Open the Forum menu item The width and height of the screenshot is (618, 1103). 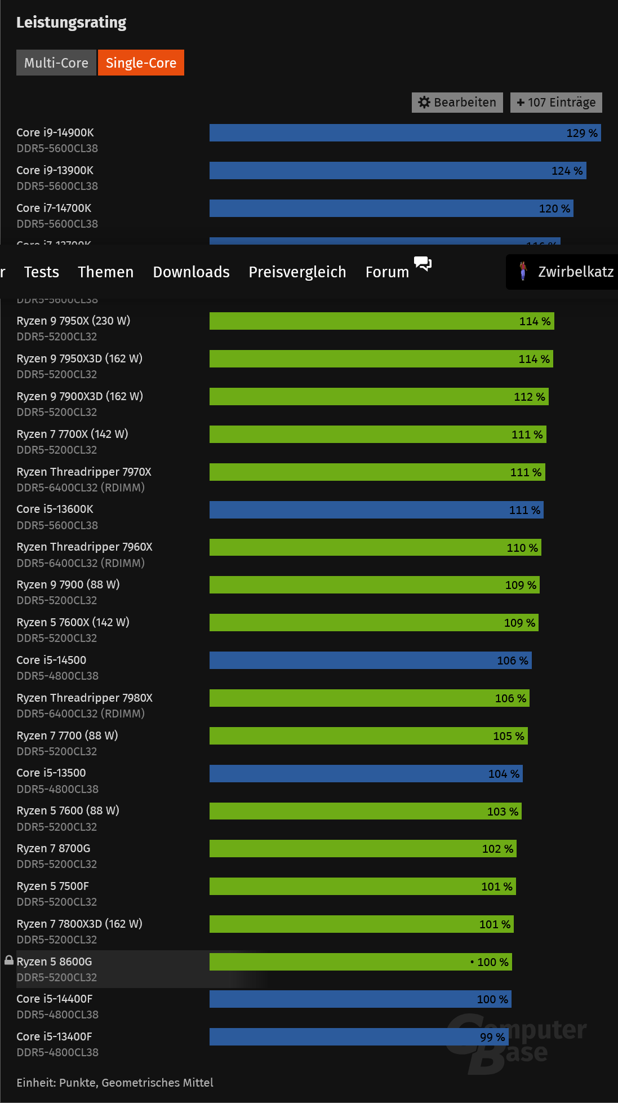[387, 272]
